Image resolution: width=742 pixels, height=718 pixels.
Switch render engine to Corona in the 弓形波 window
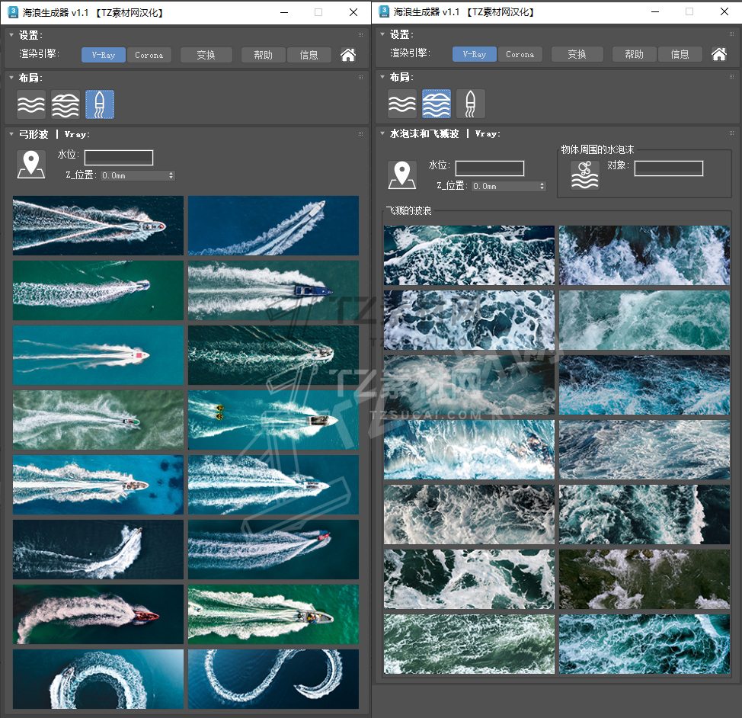(x=149, y=55)
